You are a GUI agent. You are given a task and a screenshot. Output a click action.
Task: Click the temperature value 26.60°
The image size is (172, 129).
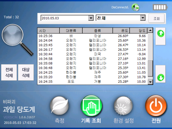(x=123, y=36)
